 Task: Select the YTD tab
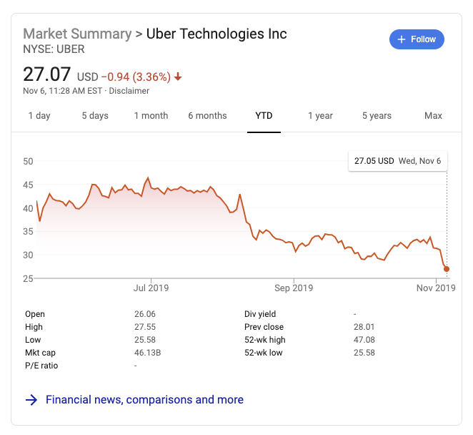coord(264,116)
